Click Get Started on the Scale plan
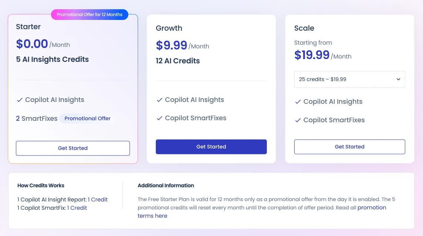423x236 pixels. pyautogui.click(x=349, y=147)
